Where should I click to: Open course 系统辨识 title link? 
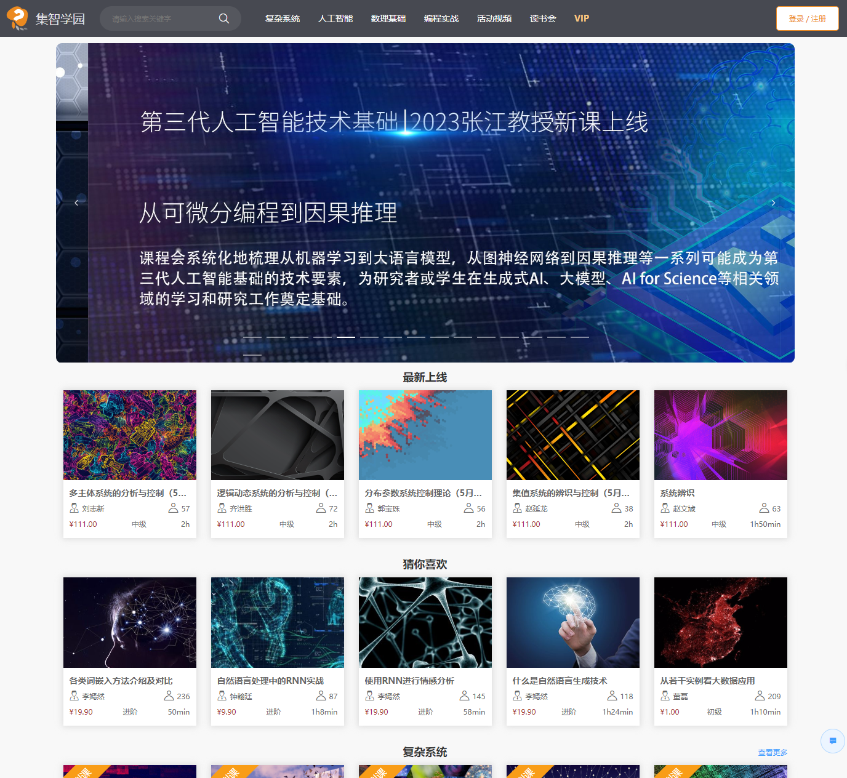tap(677, 493)
